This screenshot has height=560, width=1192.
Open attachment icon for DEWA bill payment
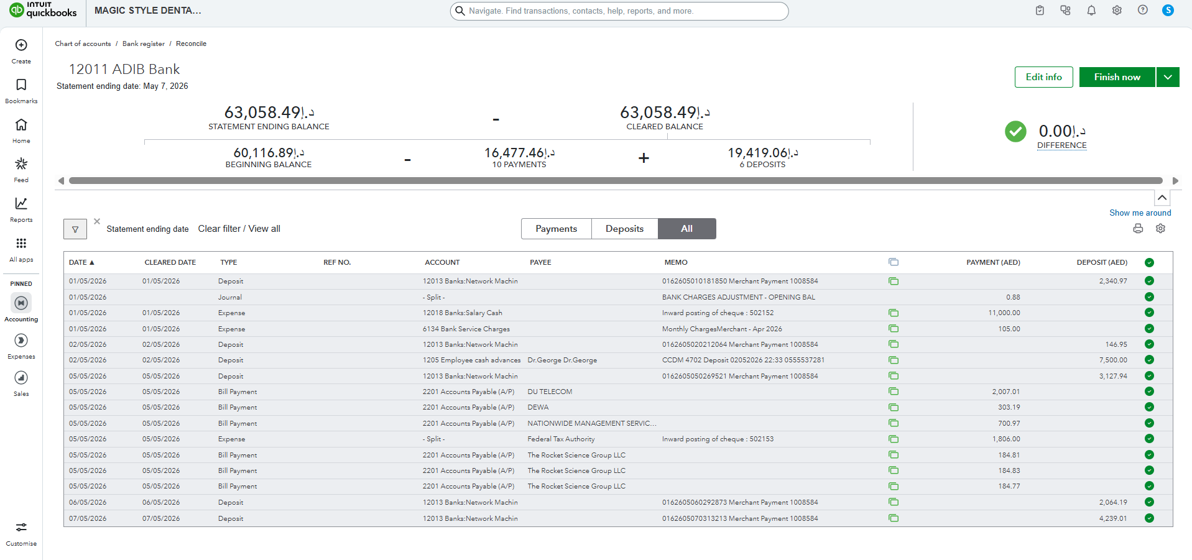click(x=894, y=408)
